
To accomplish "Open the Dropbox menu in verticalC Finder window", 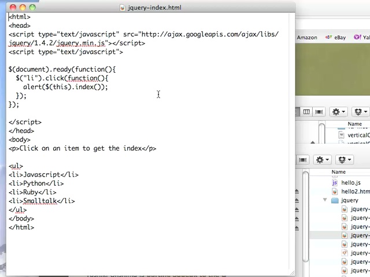I will point(361,111).
